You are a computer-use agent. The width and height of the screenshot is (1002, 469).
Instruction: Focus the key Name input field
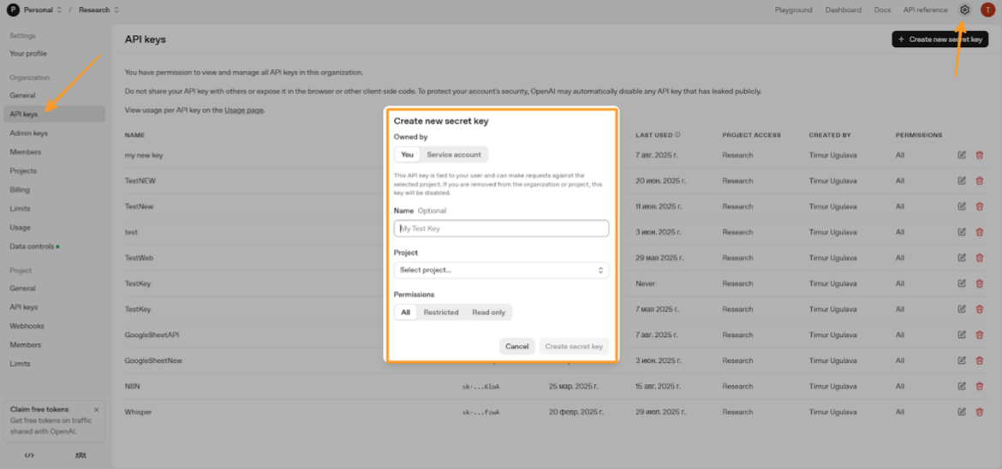[x=501, y=229]
